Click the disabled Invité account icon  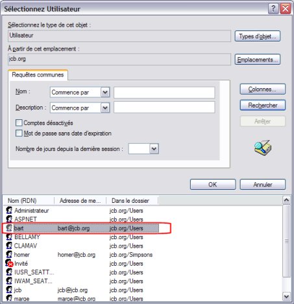(9, 263)
